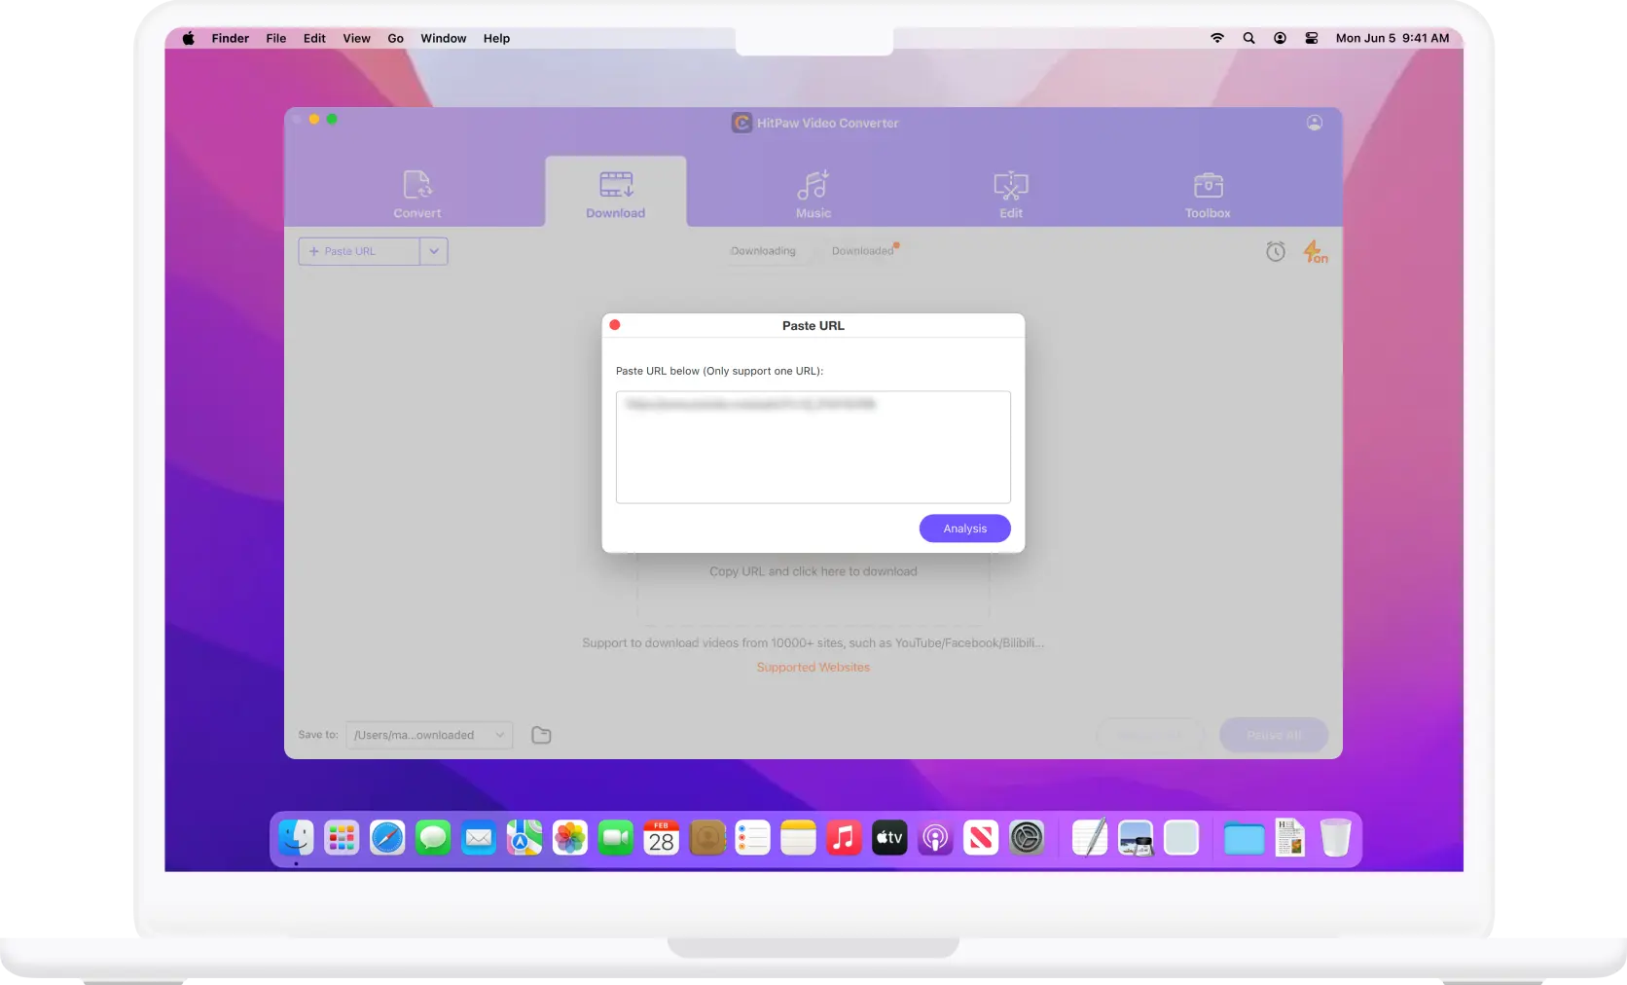This screenshot has width=1627, height=985.
Task: Open TextEdit in the Dock
Action: (x=1090, y=838)
